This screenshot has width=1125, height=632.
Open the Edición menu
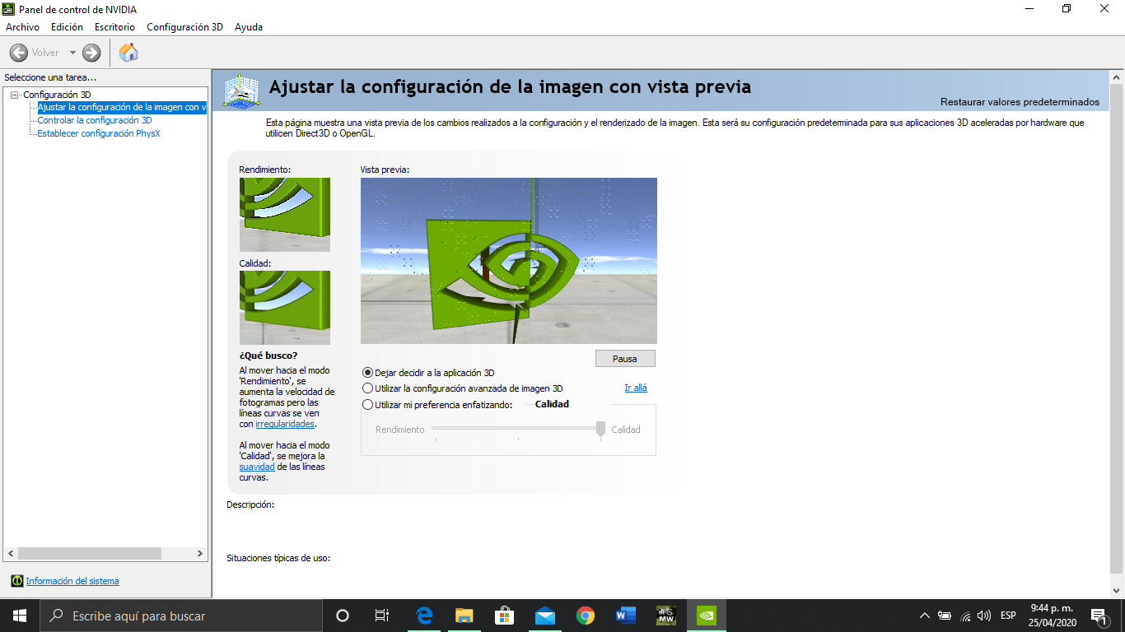click(67, 27)
